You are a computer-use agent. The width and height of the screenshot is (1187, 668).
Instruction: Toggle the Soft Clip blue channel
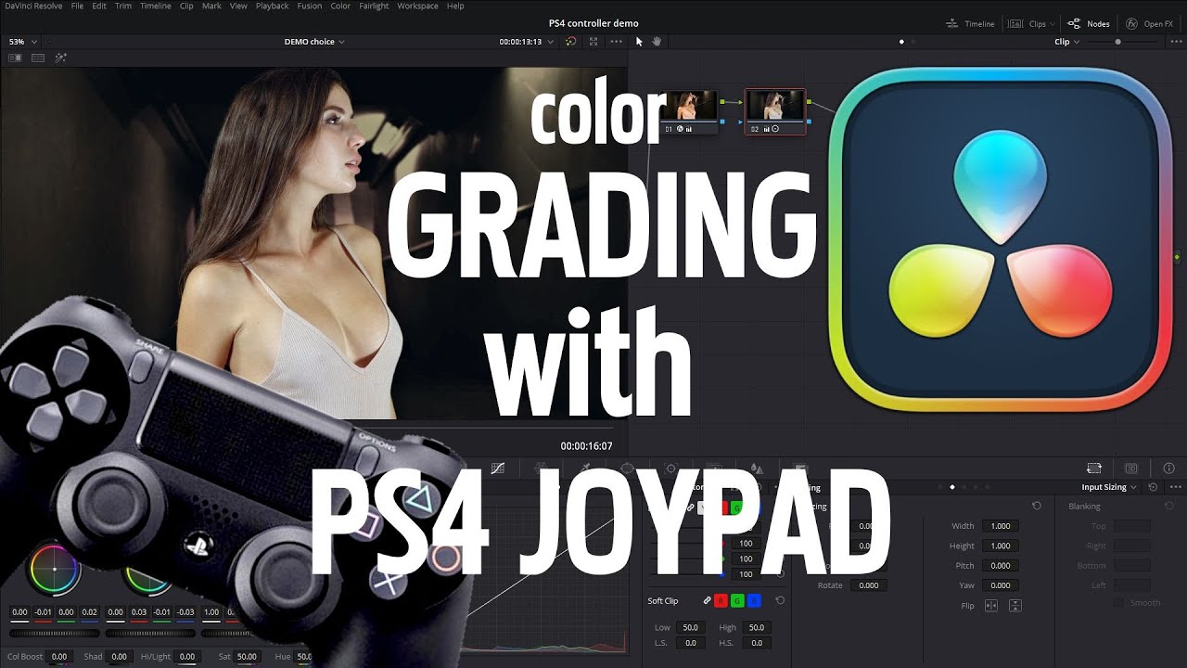pos(753,601)
